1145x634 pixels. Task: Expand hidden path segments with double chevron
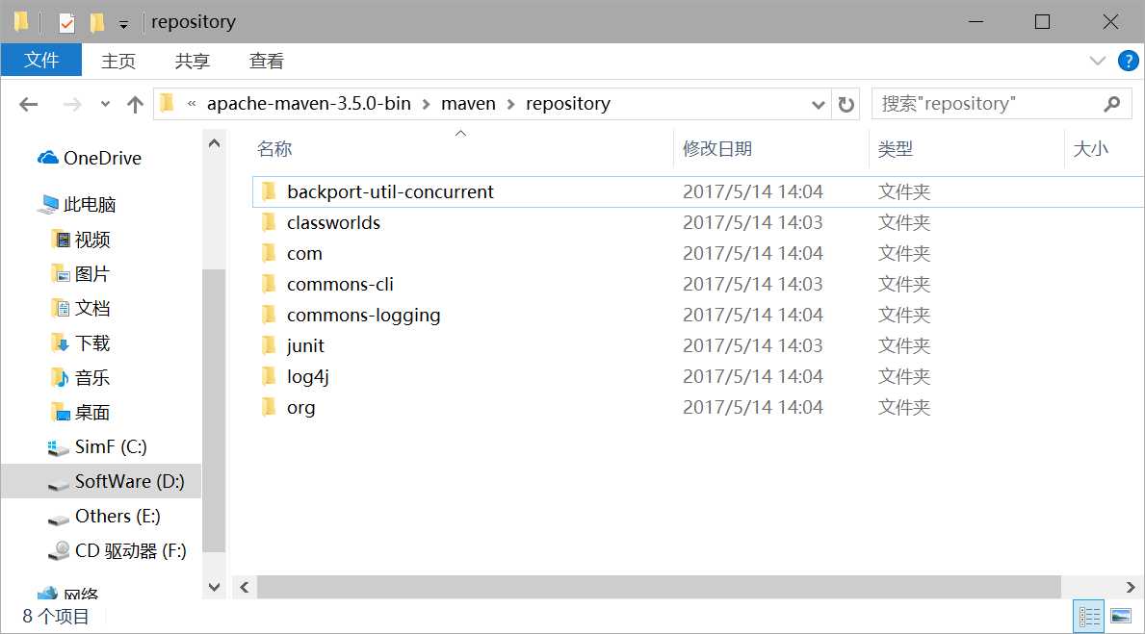192,104
